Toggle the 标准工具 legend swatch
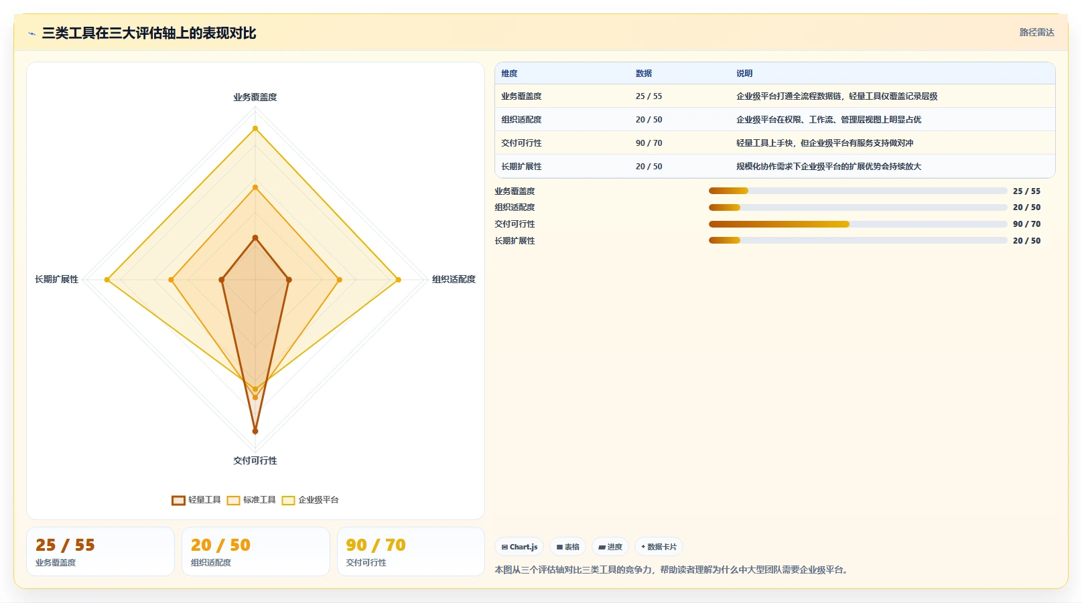The image size is (1082, 603). (x=233, y=501)
